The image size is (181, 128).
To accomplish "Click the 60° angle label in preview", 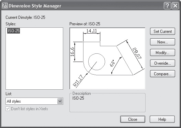I will pyautogui.click(x=112, y=63).
